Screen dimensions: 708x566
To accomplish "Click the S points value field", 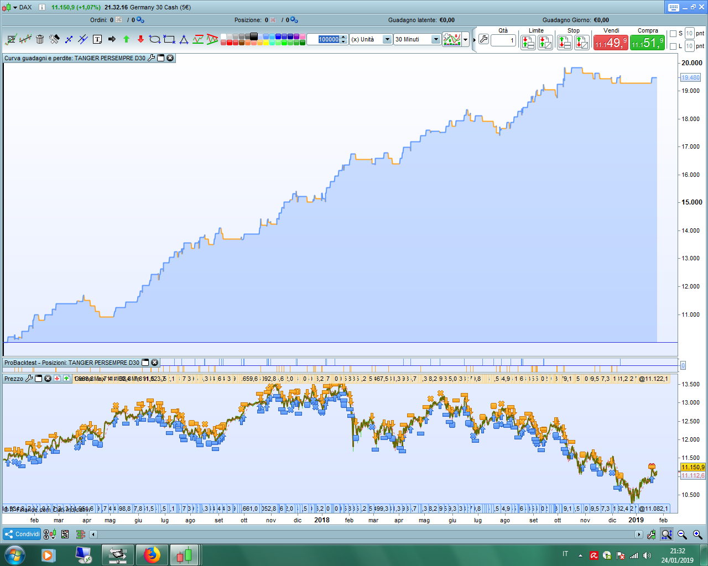I will 689,34.
